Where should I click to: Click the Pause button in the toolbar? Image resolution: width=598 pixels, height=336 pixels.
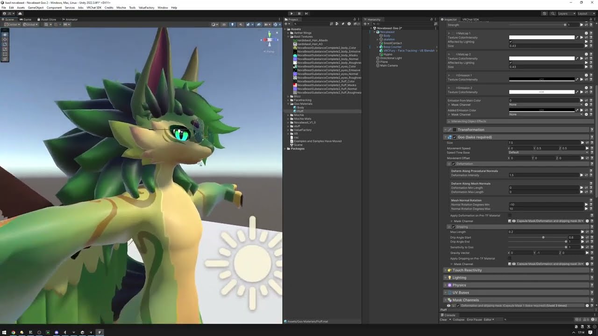tap(299, 14)
